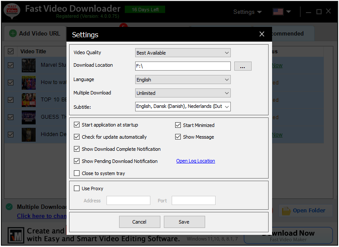Close the Settings dialog with X
The image size is (339, 247).
pyautogui.click(x=262, y=34)
